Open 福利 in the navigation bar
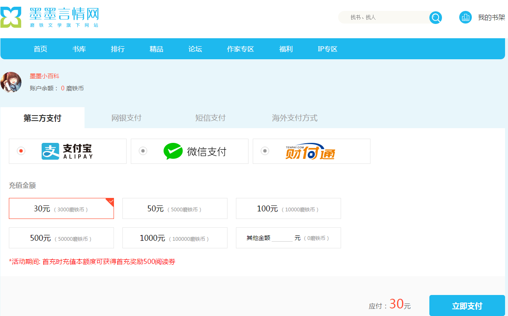The image size is (508, 316). 286,49
